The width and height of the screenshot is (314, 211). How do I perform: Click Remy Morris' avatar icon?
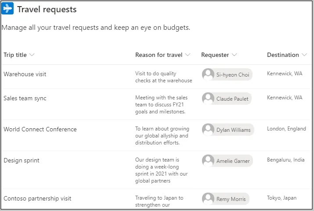point(208,199)
